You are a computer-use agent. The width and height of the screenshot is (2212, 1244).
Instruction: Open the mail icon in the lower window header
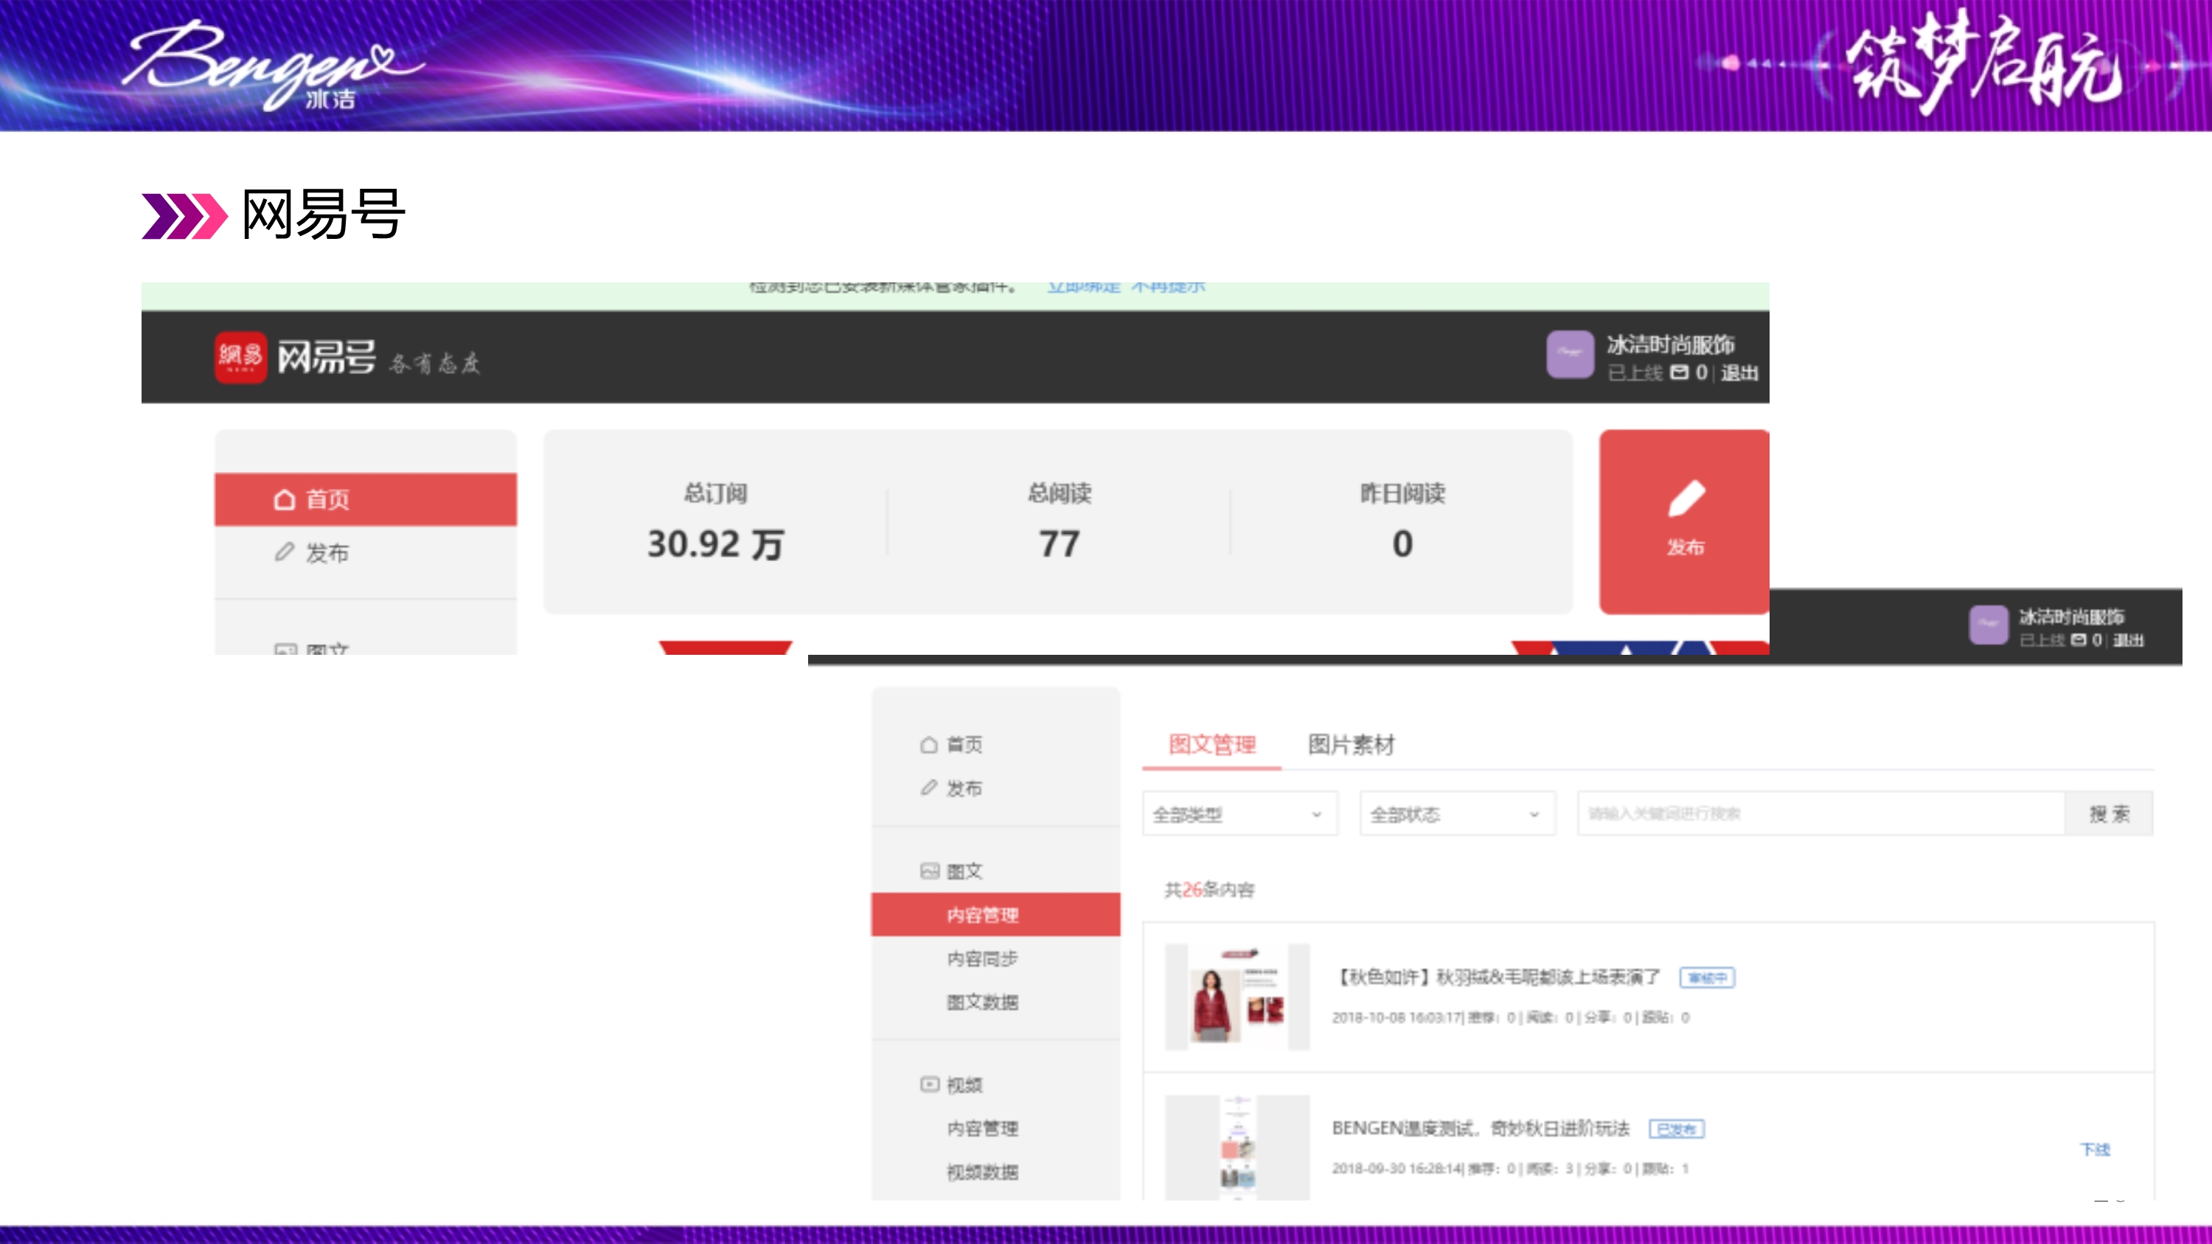click(2078, 641)
